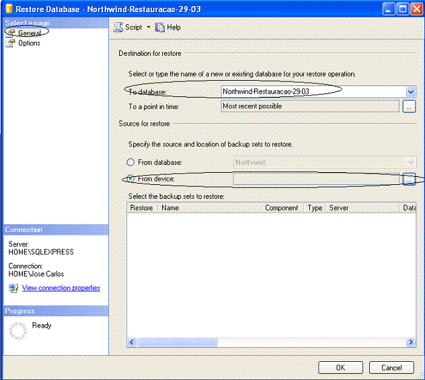Click the To database text field

pyautogui.click(x=313, y=91)
